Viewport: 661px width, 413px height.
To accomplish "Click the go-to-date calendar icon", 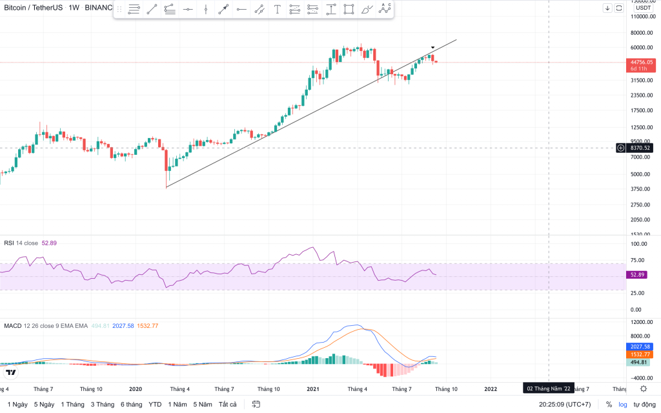I will coord(256,405).
